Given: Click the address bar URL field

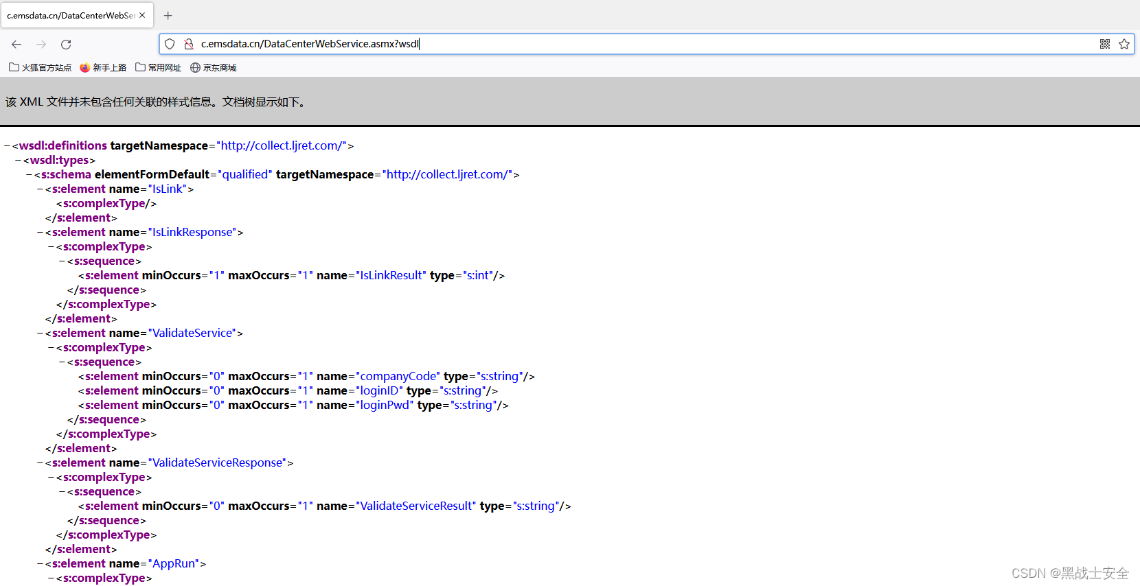Looking at the screenshot, I should [646, 44].
